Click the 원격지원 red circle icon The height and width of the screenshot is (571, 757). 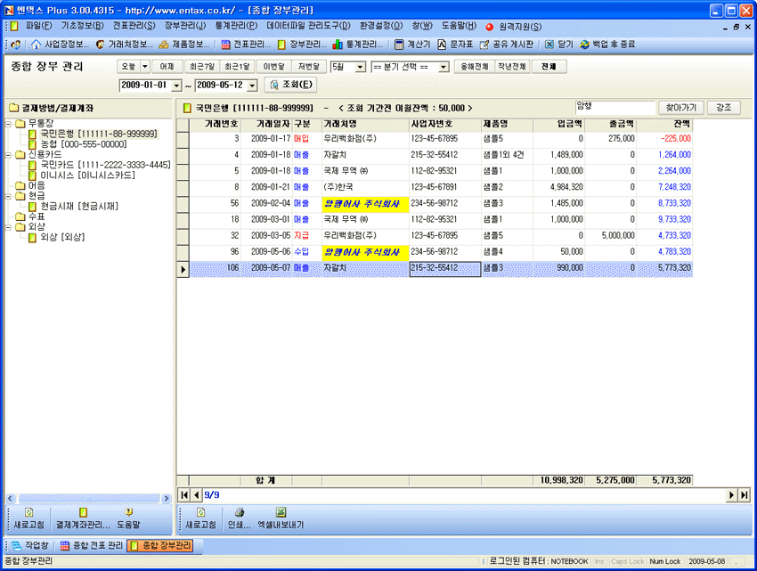click(x=490, y=27)
